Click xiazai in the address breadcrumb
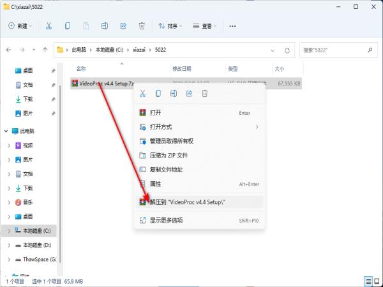Image resolution: width=383 pixels, height=287 pixels. 139,50
